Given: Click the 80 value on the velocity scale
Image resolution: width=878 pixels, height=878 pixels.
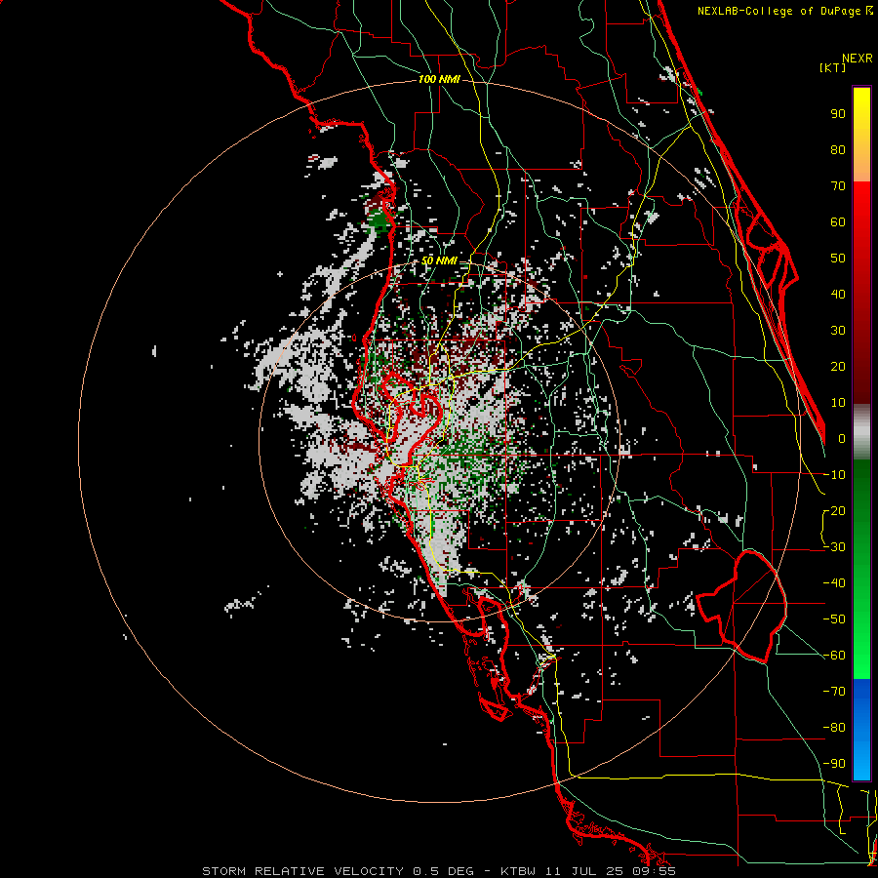Looking at the screenshot, I should [x=838, y=149].
